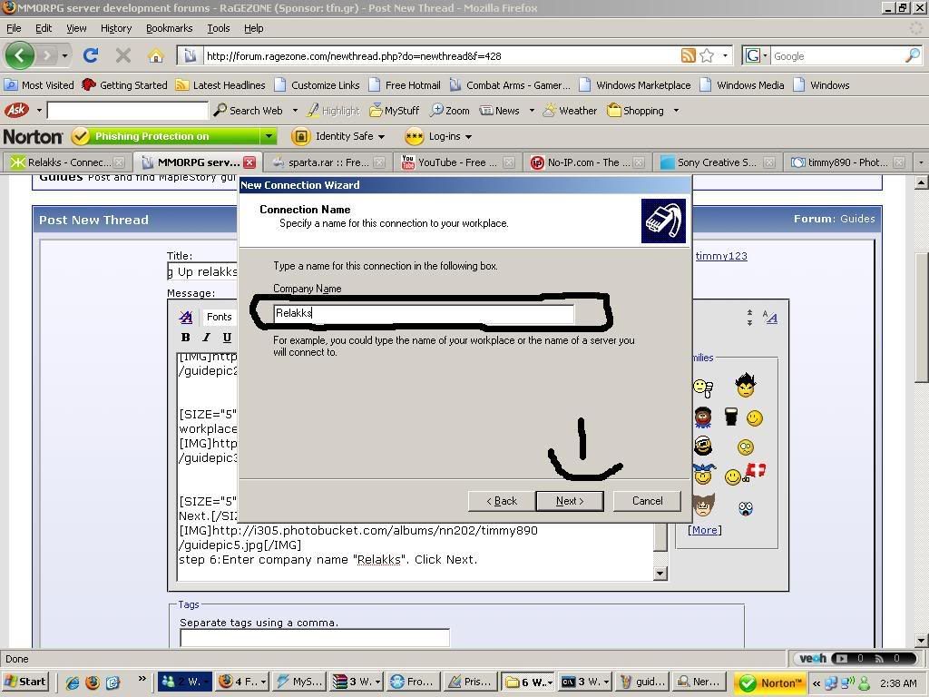929x697 pixels.
Task: Click the page scrollbar up arrow
Action: point(921,182)
